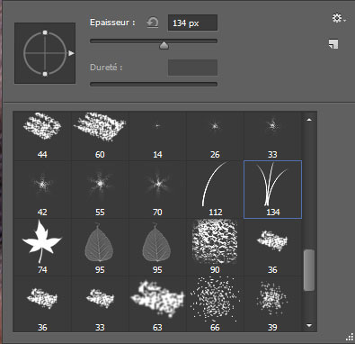This screenshot has height=344, width=355.
Task: Select the rough texture brush sized 44
Action: coord(42,136)
